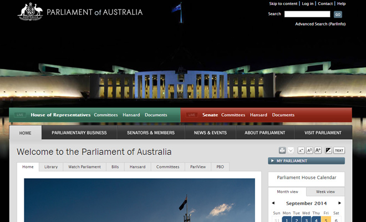Open the Help link
Screen dimensions: 366x222
pyautogui.click(x=341, y=4)
